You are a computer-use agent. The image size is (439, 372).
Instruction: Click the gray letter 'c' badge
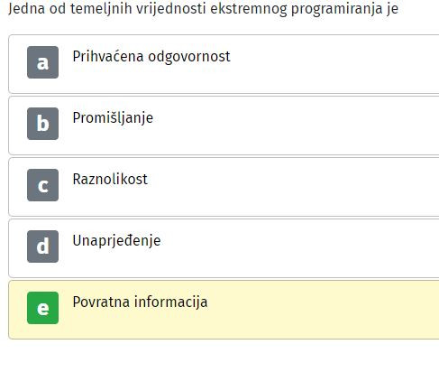pyautogui.click(x=42, y=185)
